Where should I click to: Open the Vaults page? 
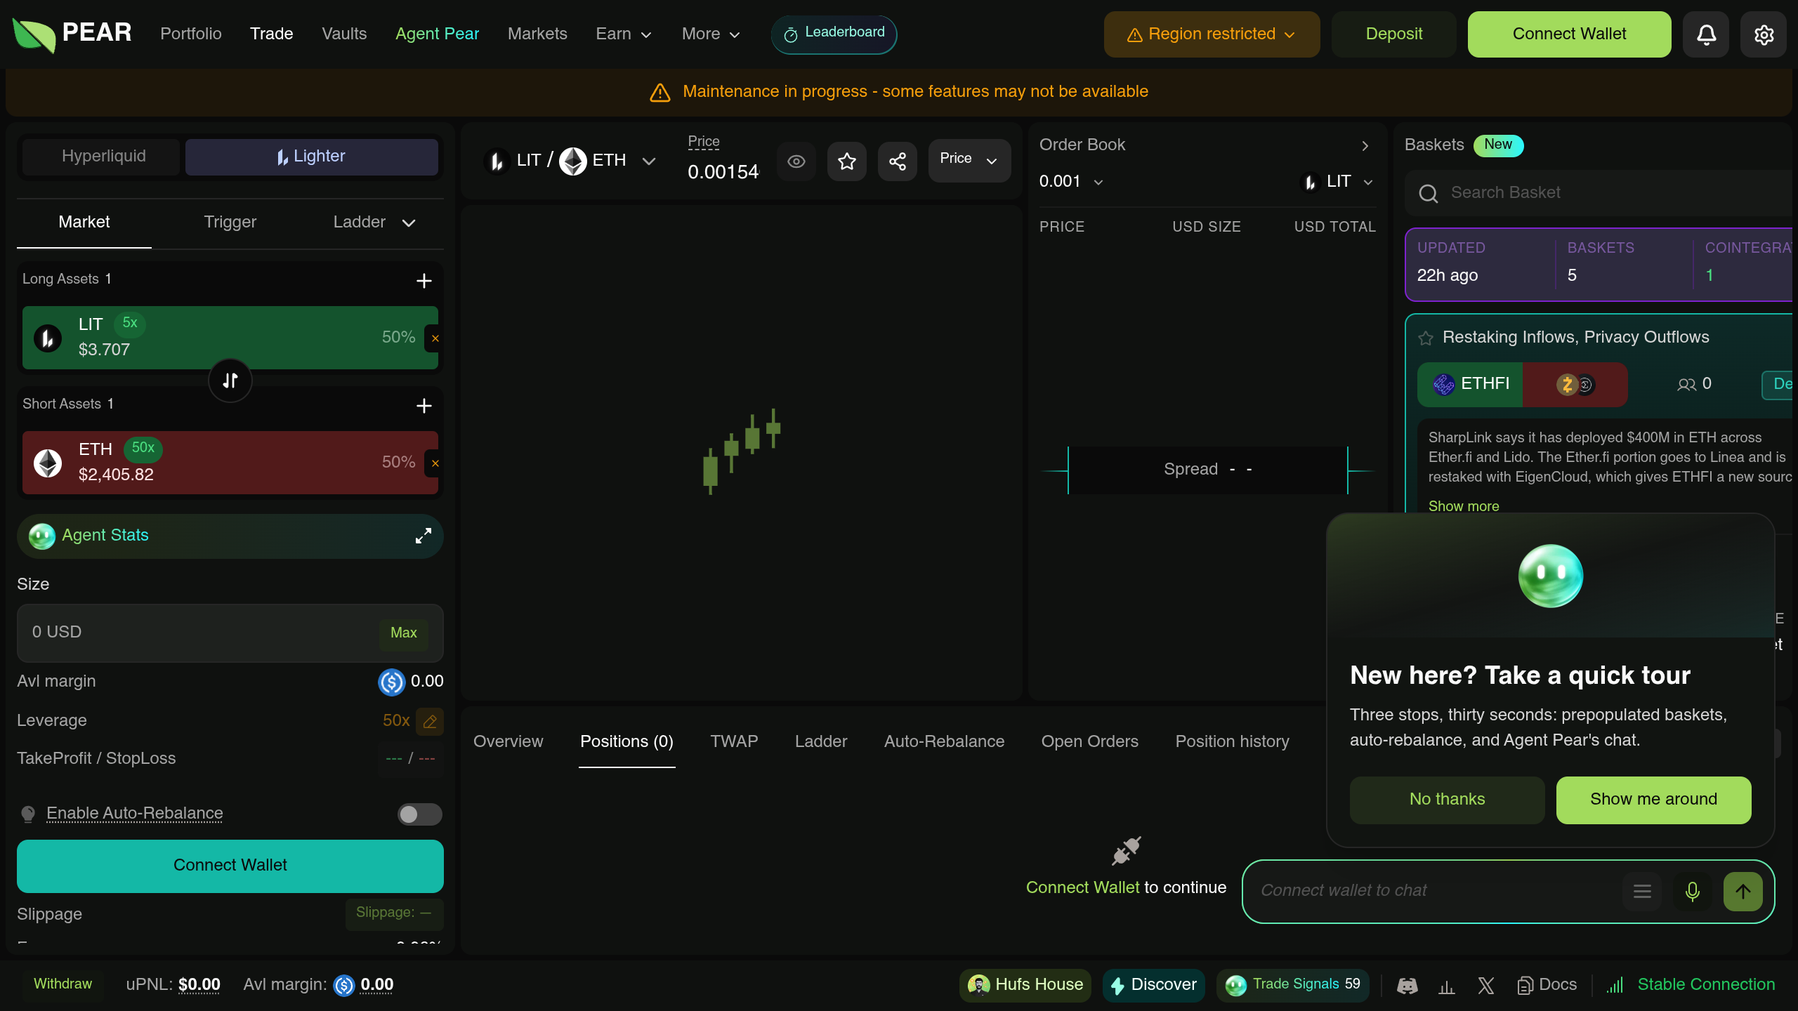click(344, 34)
